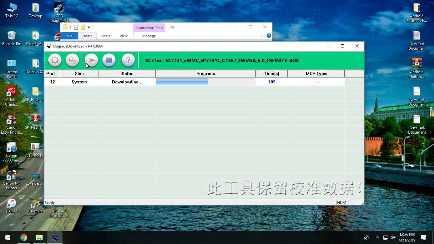Click the System download progress bar
The image size is (434, 244).
tap(205, 82)
